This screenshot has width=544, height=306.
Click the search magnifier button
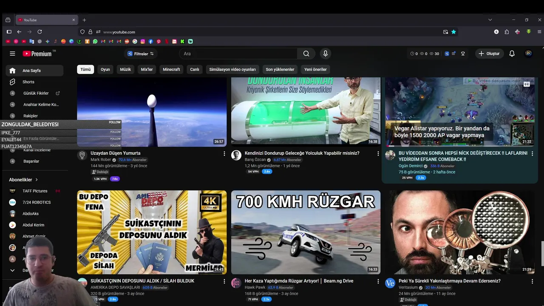(x=306, y=54)
